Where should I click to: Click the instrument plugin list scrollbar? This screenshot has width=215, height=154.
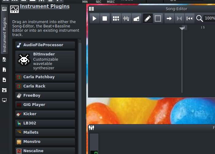80,98
